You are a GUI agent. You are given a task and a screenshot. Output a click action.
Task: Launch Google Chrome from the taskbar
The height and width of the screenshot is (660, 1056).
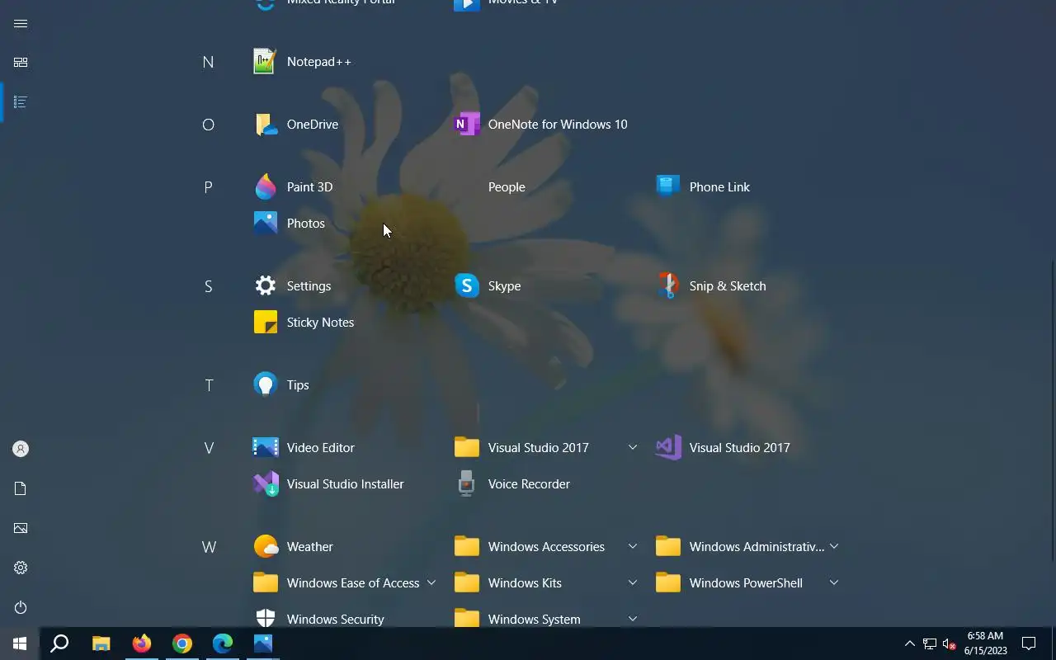[x=181, y=643]
